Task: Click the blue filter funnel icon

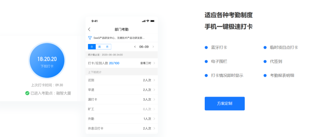Action: click(90, 38)
